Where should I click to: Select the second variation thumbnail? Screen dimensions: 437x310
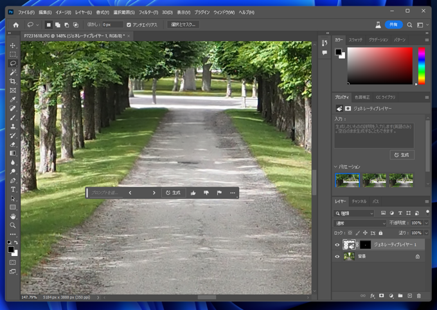click(374, 180)
